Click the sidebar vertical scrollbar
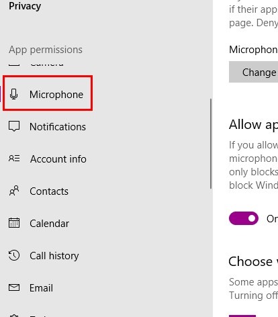The height and width of the screenshot is (317, 278). [x=211, y=144]
